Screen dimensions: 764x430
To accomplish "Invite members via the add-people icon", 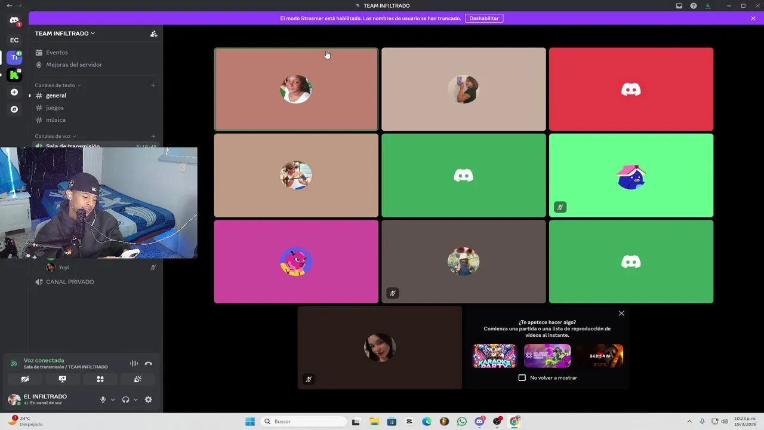I will 153,34.
